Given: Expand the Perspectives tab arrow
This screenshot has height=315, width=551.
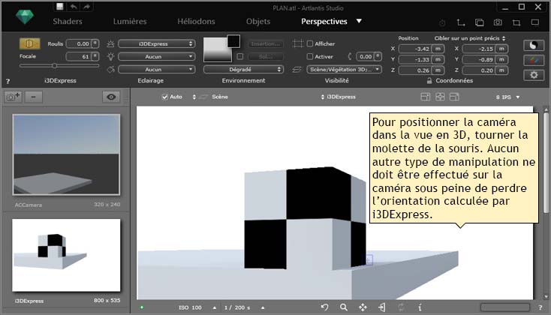Looking at the screenshot, I should [359, 21].
